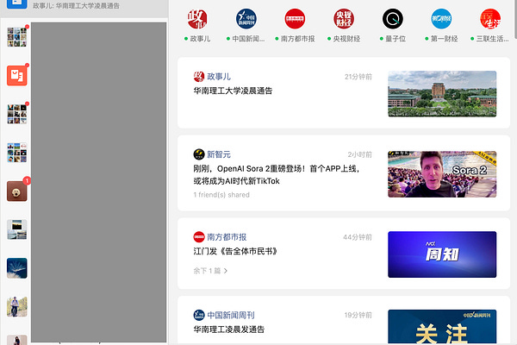This screenshot has height=345, width=517.
Task: Open third group chat grid avatar
Action: (x=17, y=114)
